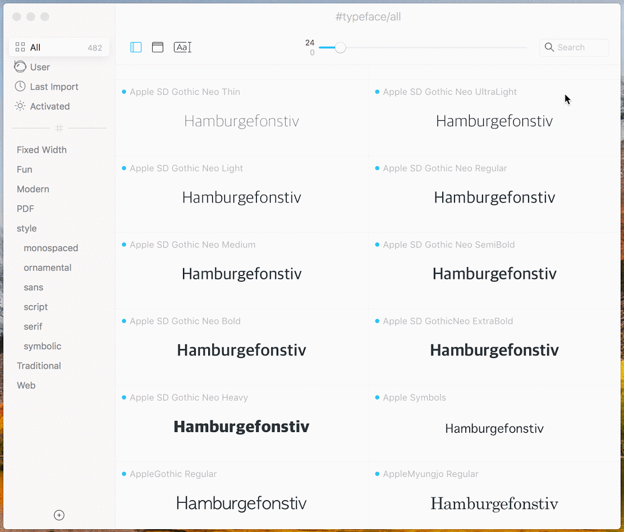Click the Apple SD Gothic Neo SemiBold name label
This screenshot has height=532, width=624.
click(x=449, y=245)
